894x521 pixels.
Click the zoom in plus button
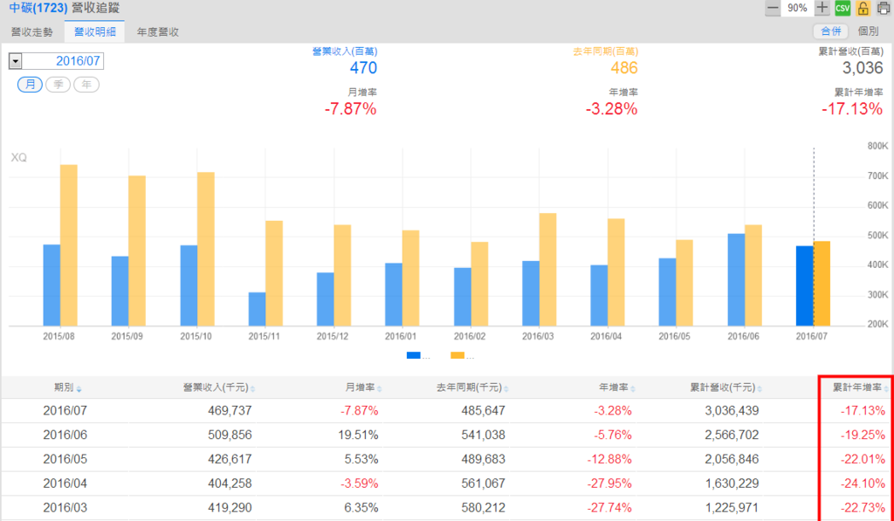tap(822, 8)
